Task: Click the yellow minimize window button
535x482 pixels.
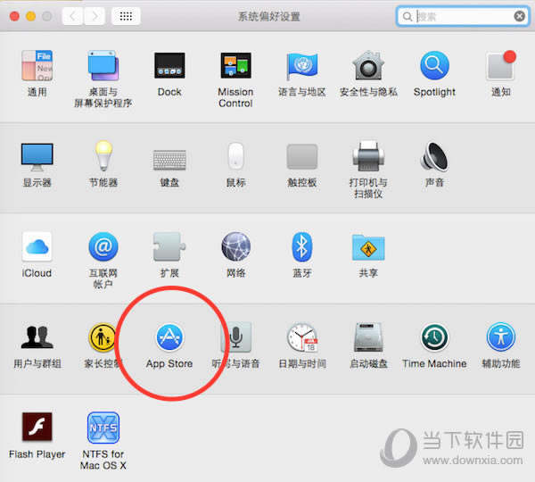Action: coord(30,16)
